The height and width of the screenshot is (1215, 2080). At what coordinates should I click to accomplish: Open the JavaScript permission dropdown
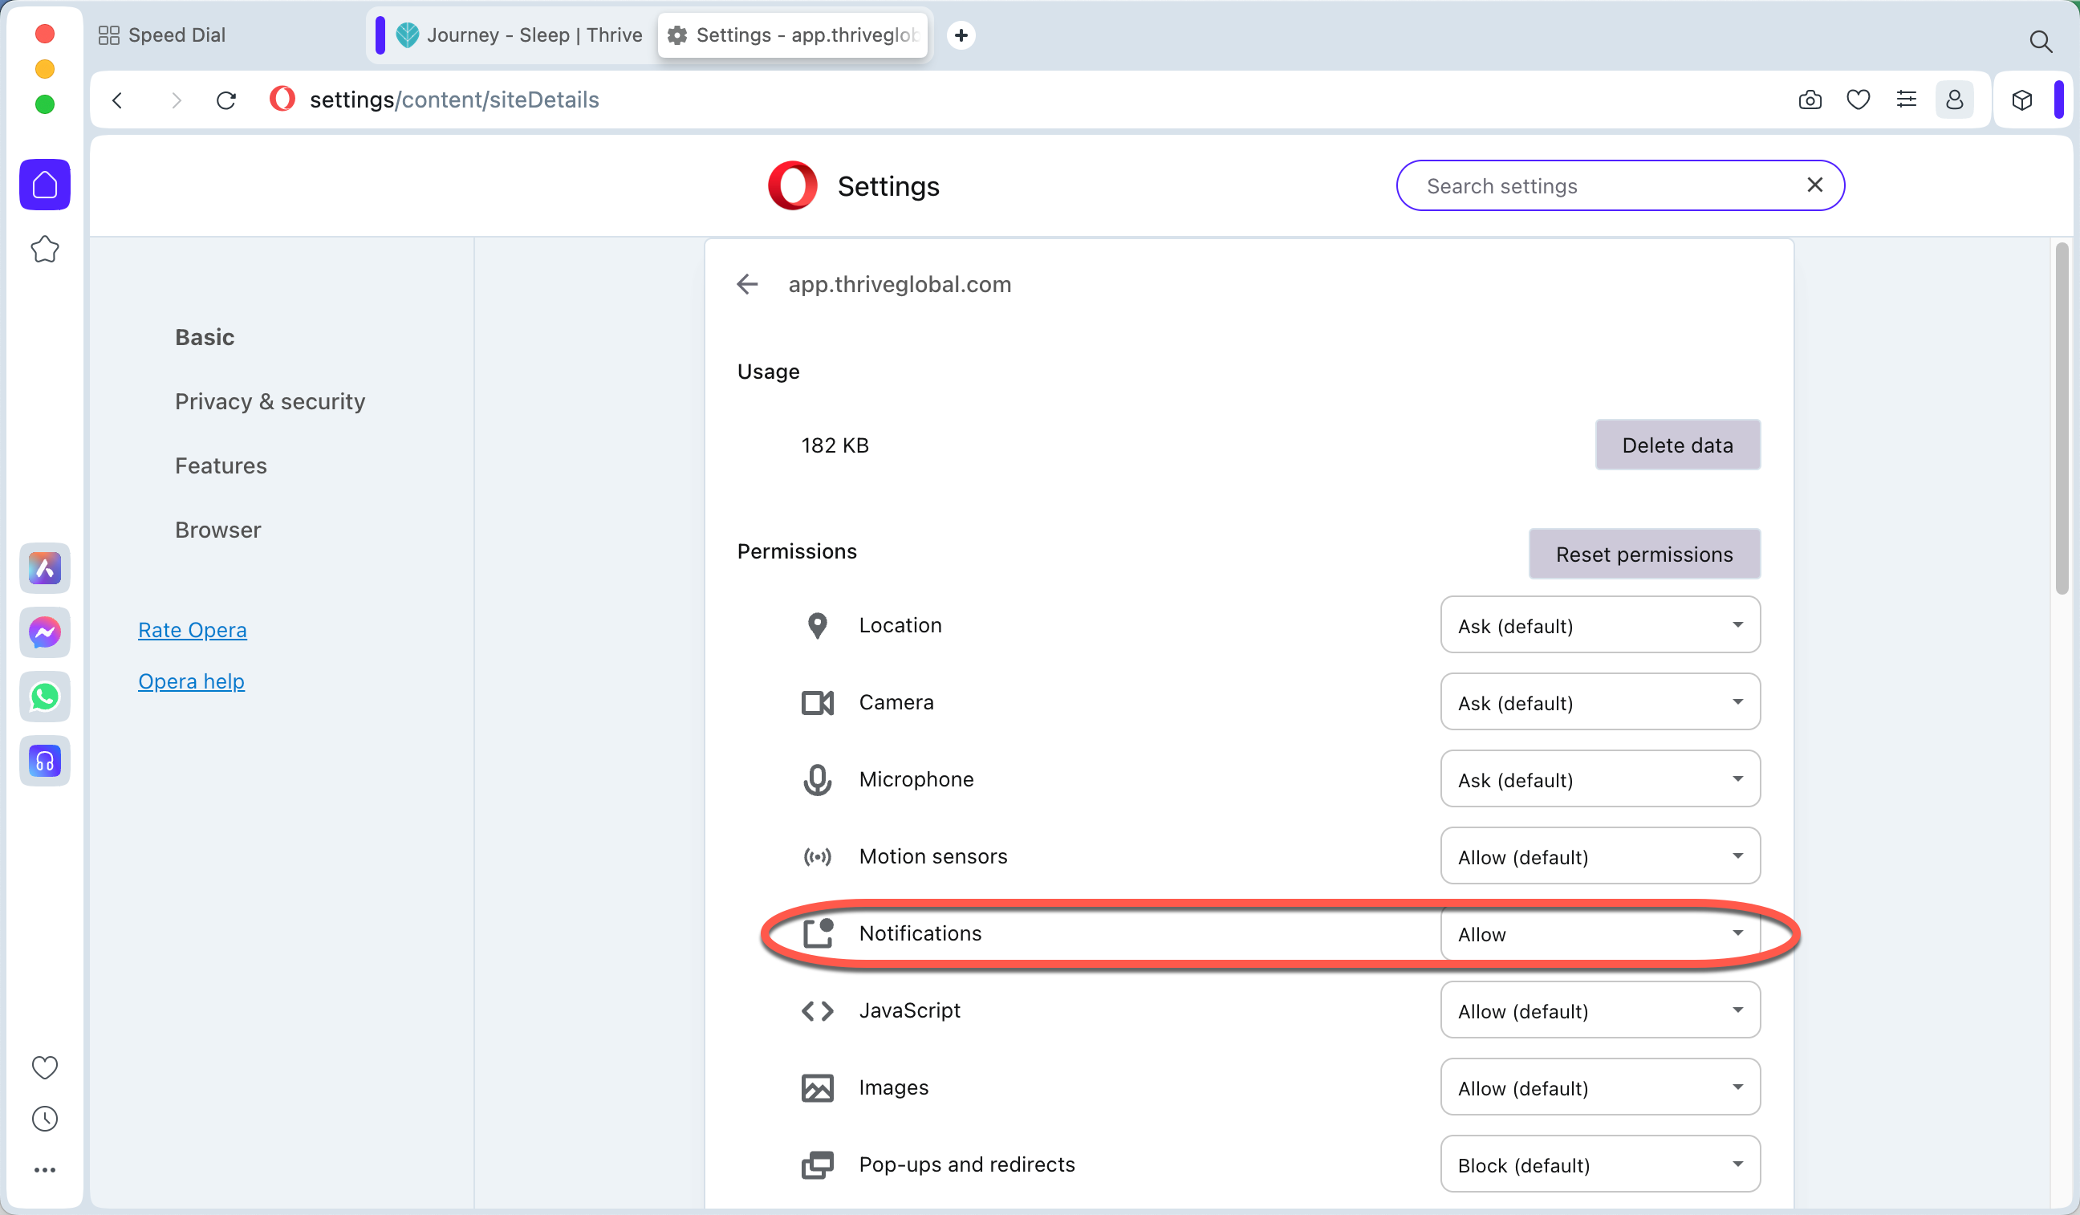(1599, 1010)
